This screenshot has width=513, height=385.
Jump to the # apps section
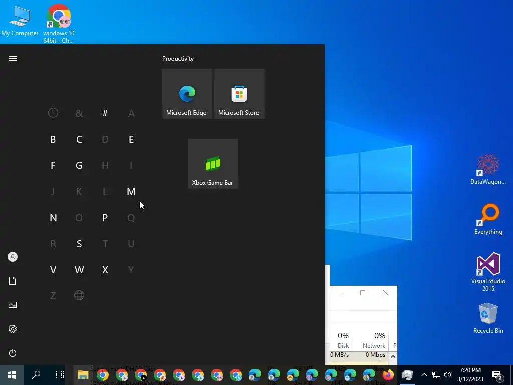click(x=105, y=113)
